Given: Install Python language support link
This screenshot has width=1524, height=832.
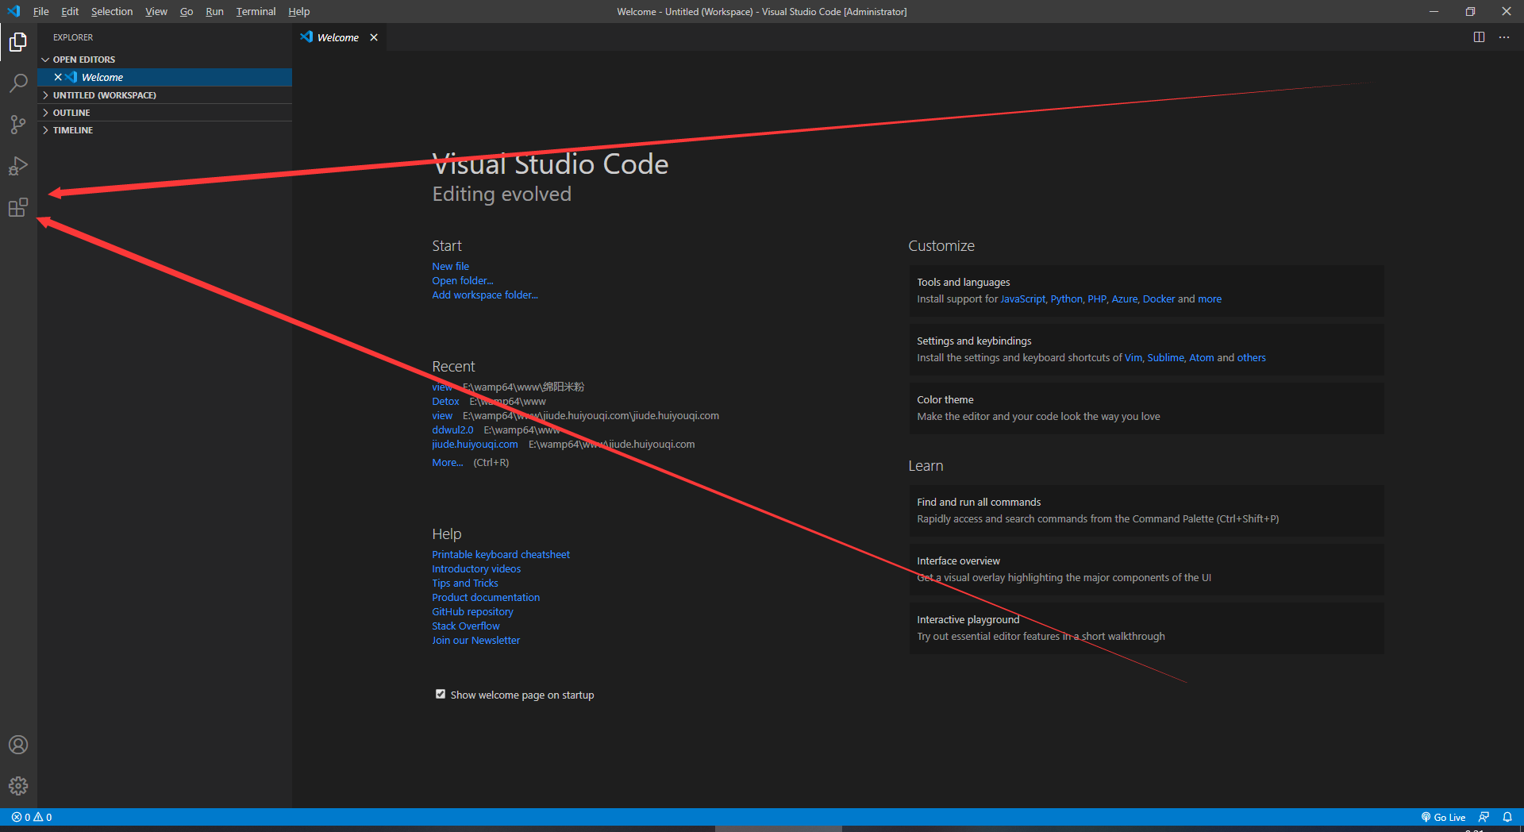Looking at the screenshot, I should (x=1066, y=299).
